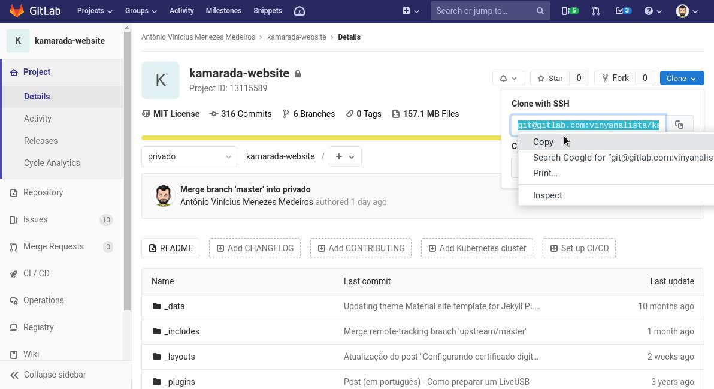Choose Copy from the context menu

tap(543, 142)
